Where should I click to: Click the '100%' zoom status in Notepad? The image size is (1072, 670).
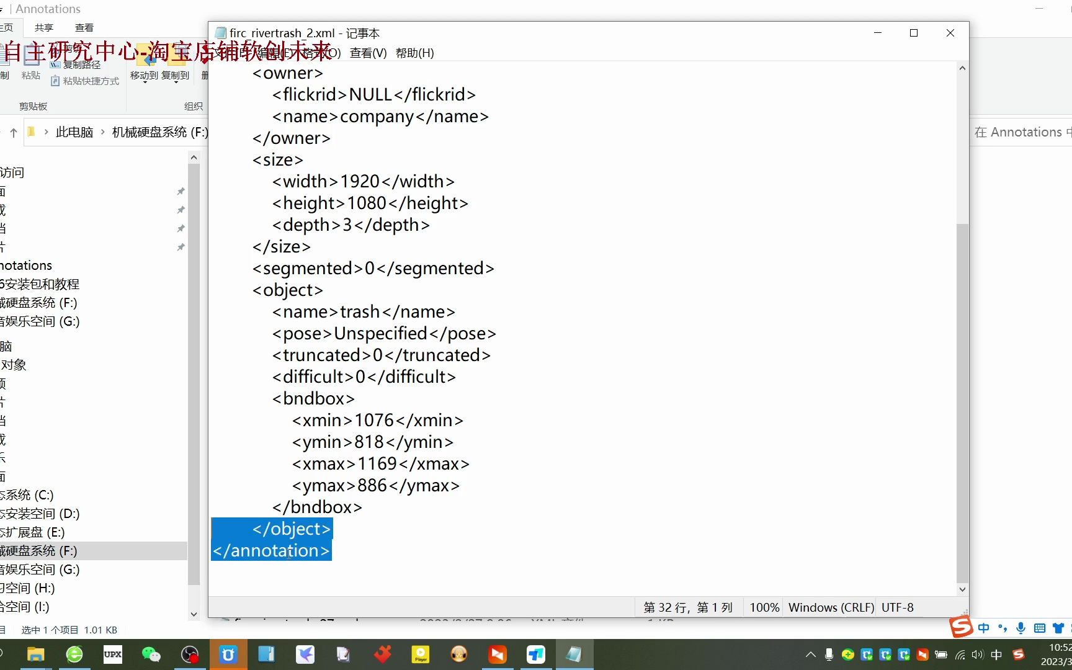[x=764, y=607]
